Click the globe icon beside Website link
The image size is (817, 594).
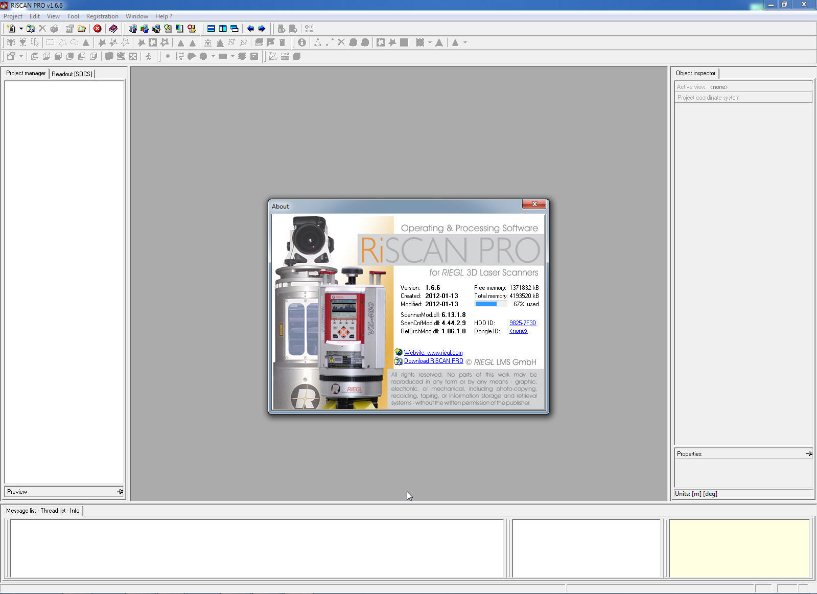tap(399, 352)
